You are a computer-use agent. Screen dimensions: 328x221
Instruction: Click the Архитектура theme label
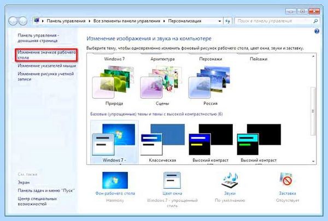(162, 59)
